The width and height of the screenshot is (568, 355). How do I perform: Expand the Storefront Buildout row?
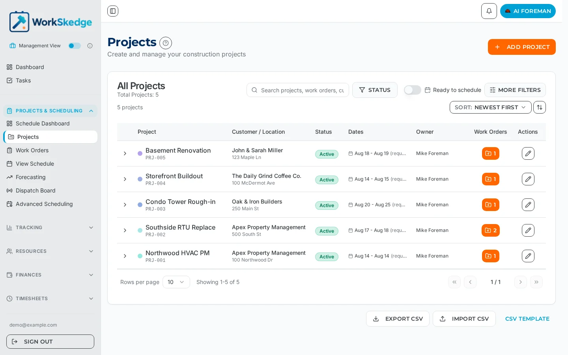point(125,179)
